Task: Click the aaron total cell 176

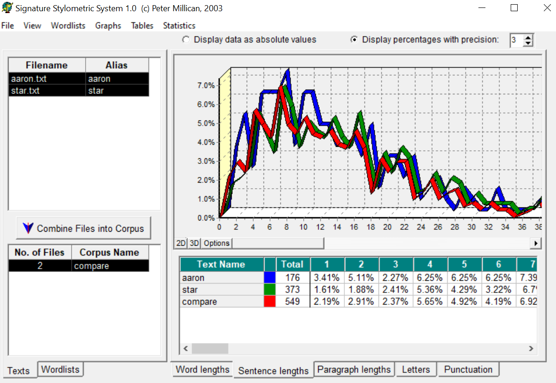Action: 292,277
